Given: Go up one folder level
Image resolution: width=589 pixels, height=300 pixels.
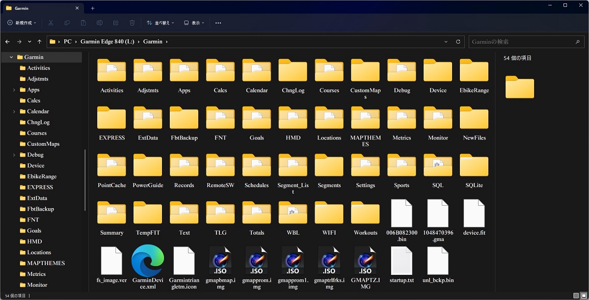Looking at the screenshot, I should pos(40,42).
